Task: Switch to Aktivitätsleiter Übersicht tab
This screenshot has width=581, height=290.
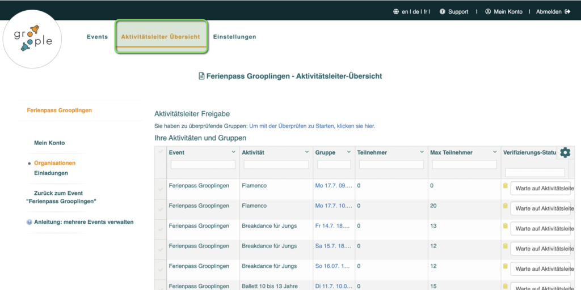Action: [161, 37]
